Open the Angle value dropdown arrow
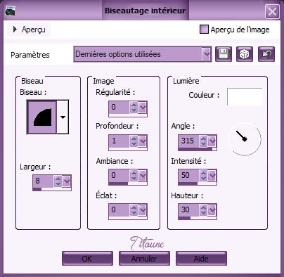Viewport: 284px width, 277px height. click(x=212, y=141)
